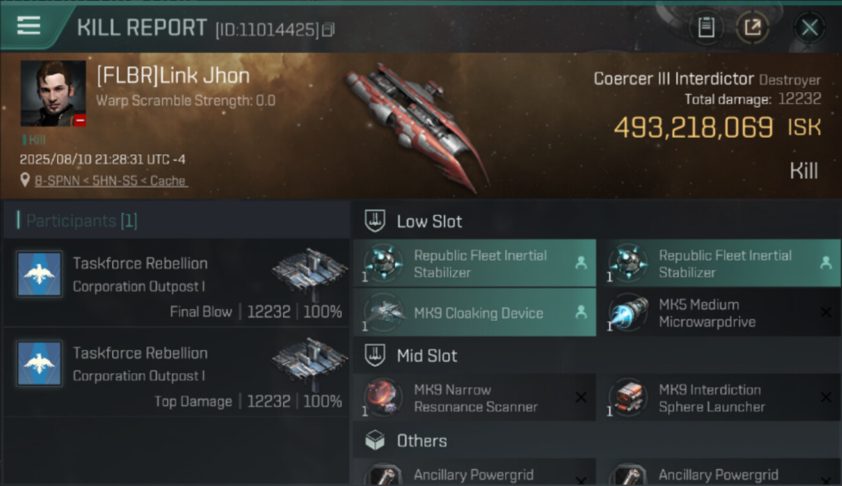Select the MK9 Cloaking Device icon
This screenshot has height=486, width=842.
point(383,313)
